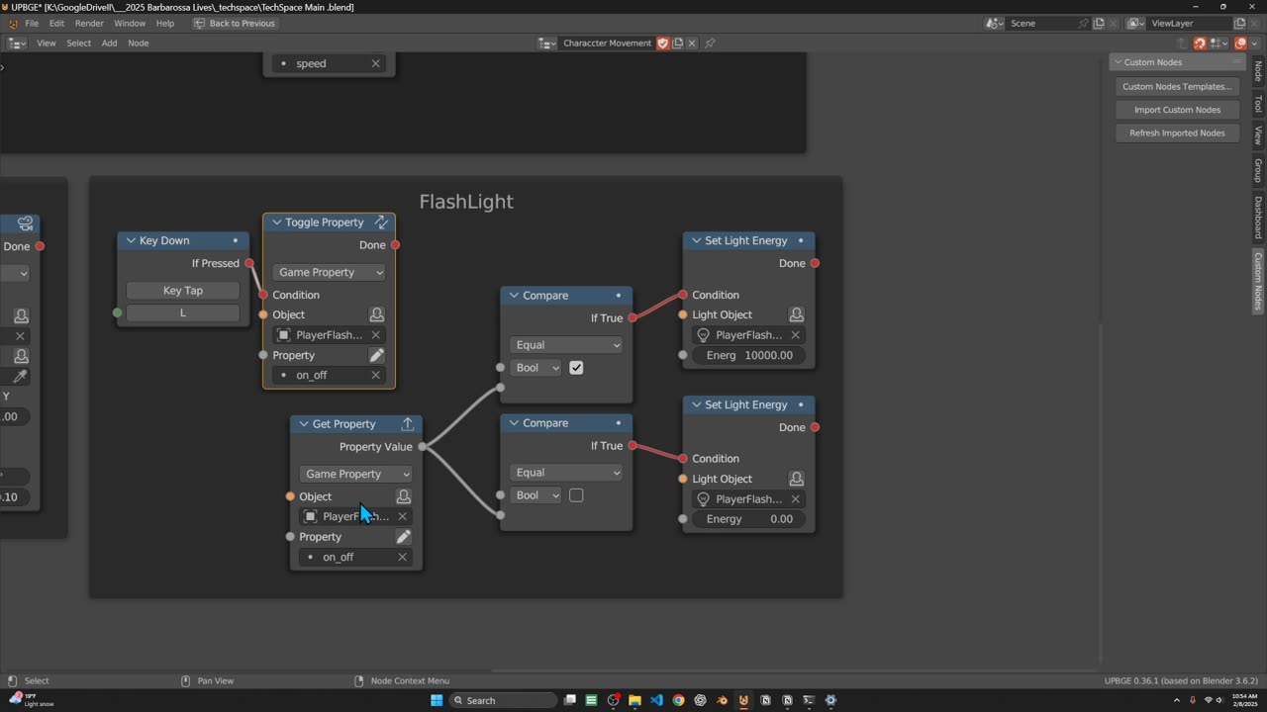Click the Scene browse icon
The height and width of the screenshot is (712, 1267).
995,23
